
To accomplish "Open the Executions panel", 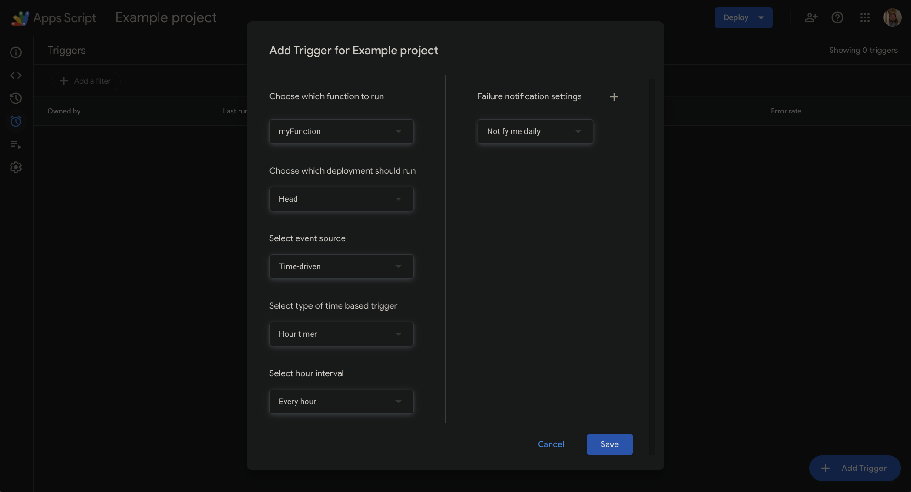I will 16,145.
